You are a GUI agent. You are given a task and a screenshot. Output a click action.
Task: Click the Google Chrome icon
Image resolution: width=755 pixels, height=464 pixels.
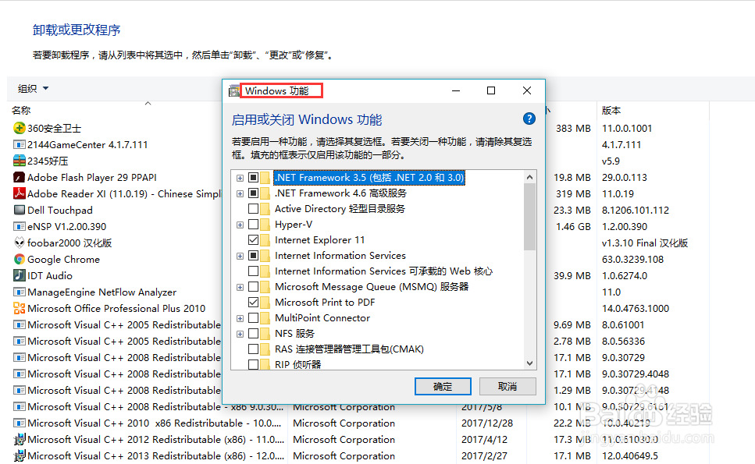pos(20,259)
